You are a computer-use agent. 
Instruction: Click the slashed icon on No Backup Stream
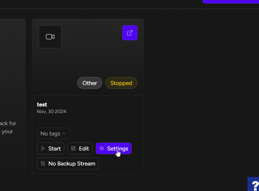(43, 163)
